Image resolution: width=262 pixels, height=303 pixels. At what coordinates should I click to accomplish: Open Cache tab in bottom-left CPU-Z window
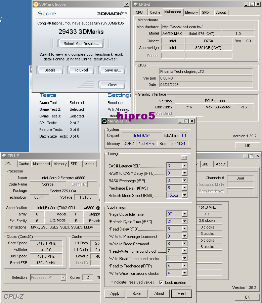[24, 164]
